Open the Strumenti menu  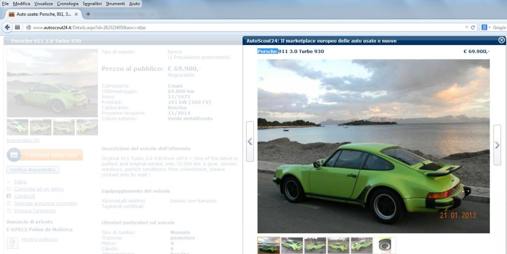coord(115,4)
